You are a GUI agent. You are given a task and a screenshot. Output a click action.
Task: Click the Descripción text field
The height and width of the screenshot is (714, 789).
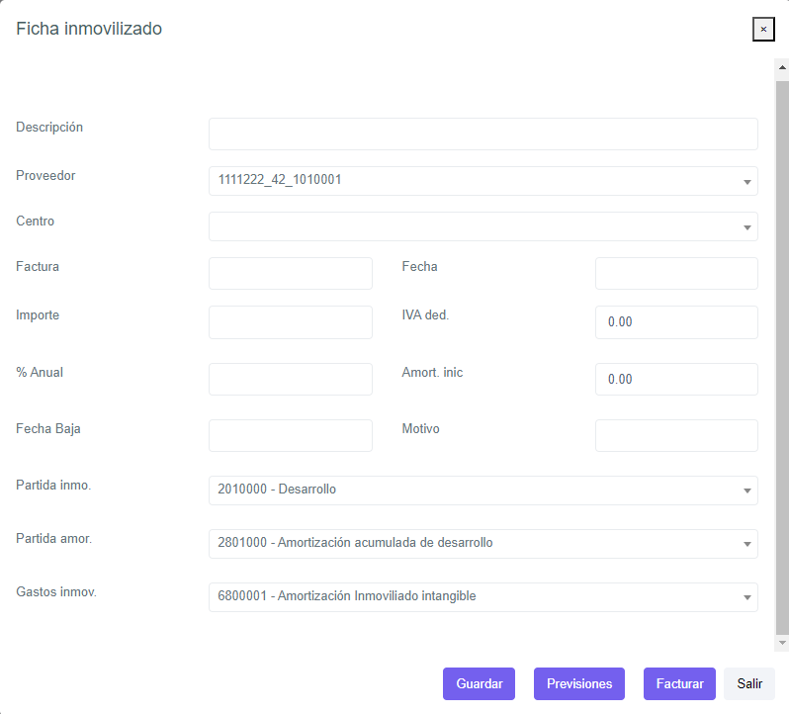(482, 134)
